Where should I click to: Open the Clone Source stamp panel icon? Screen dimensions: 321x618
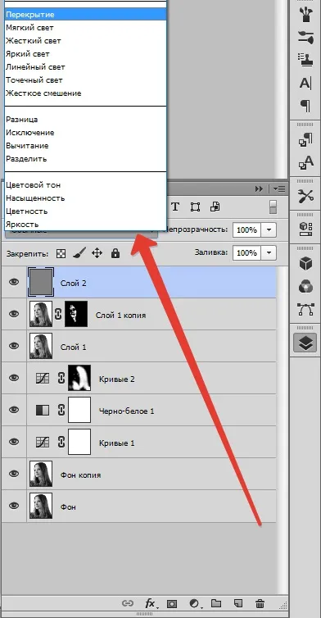click(x=305, y=60)
